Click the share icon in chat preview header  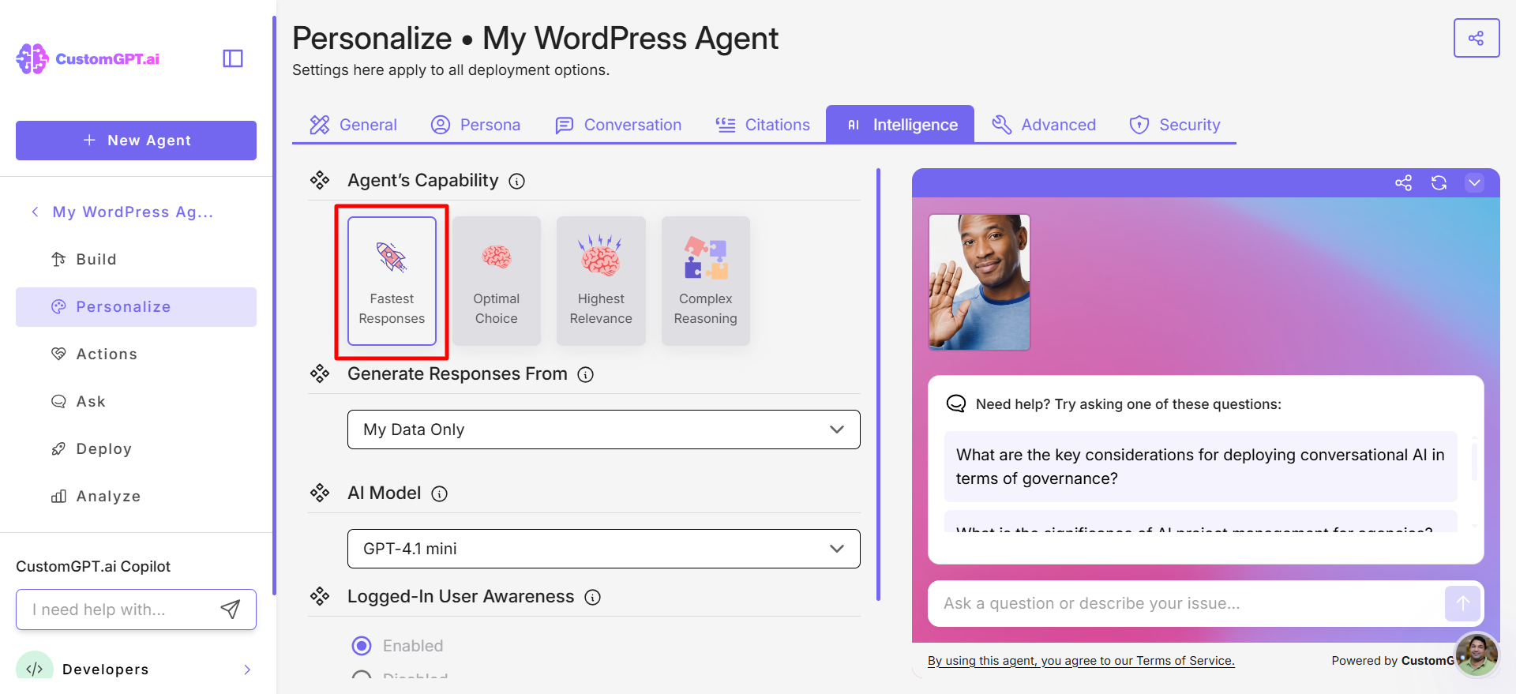coord(1403,183)
